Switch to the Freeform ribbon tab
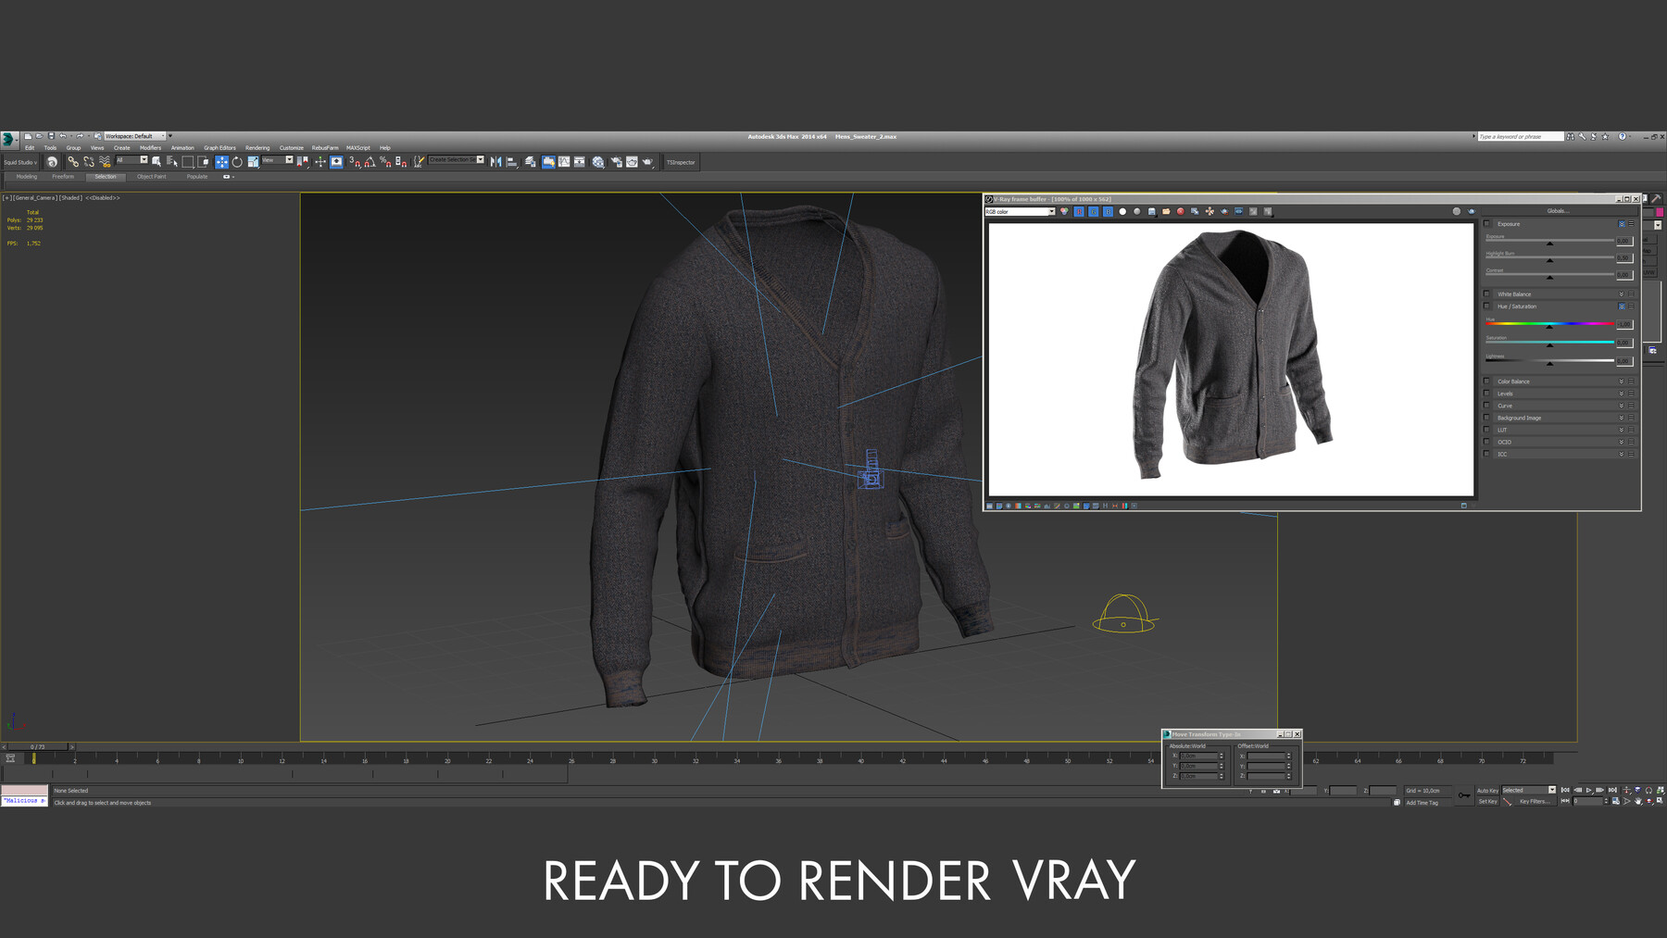Viewport: 1667px width, 938px height. (x=63, y=177)
